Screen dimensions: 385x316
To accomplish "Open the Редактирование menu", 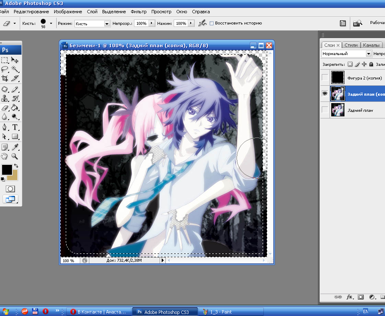I will point(31,12).
